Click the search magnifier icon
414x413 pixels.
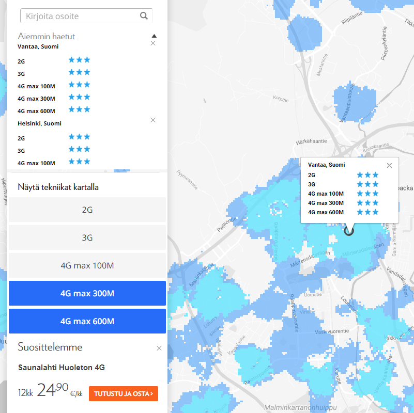coord(144,16)
